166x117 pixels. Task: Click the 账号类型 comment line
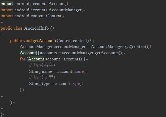(x=41, y=77)
